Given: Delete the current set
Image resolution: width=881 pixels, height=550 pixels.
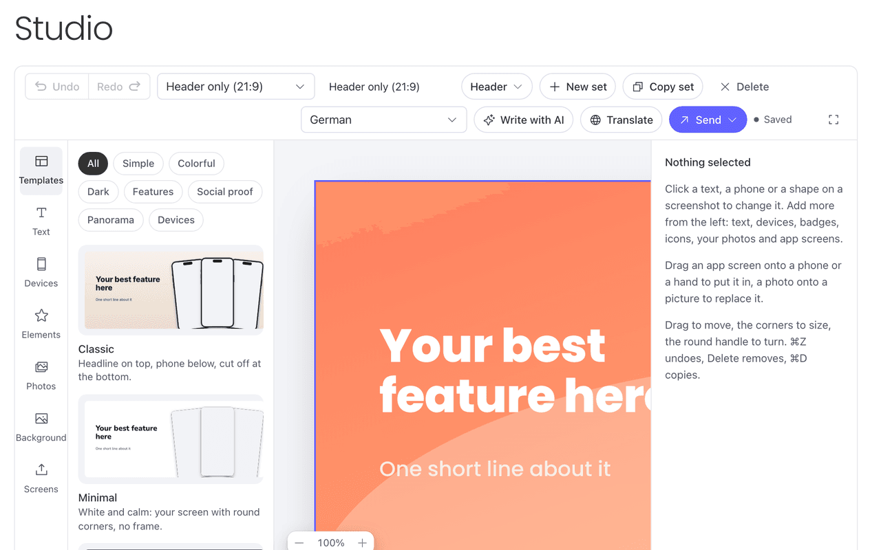Looking at the screenshot, I should (745, 87).
